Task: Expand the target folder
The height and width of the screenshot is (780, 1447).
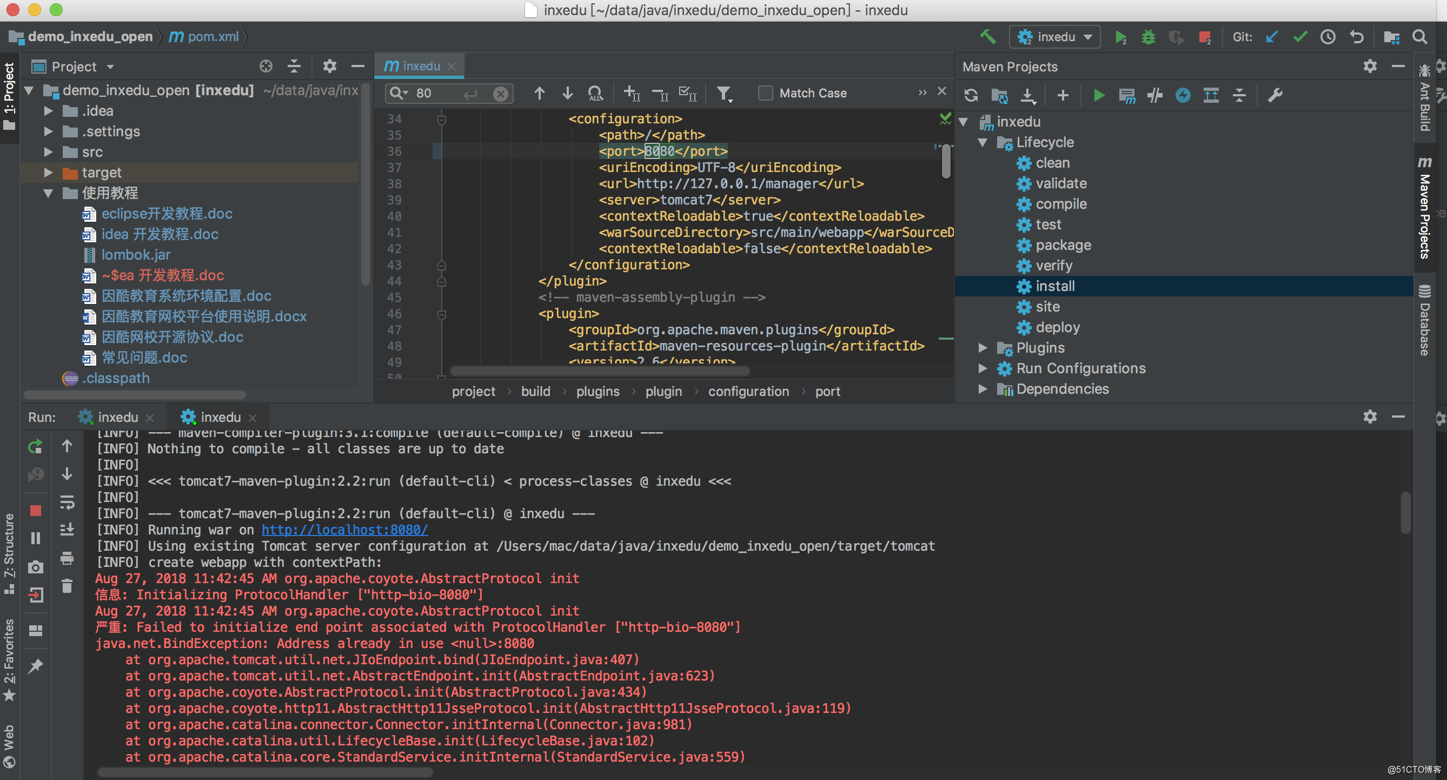Action: (x=48, y=173)
